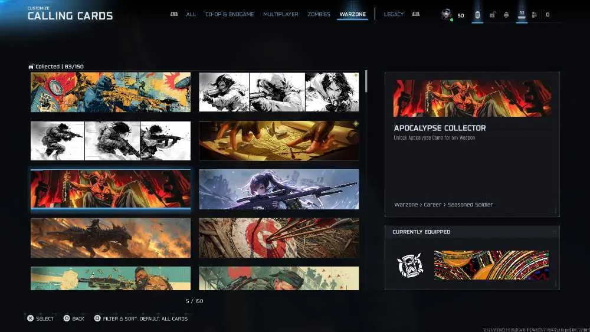Open the notifications bell icon
The image size is (590, 332).
(x=506, y=15)
